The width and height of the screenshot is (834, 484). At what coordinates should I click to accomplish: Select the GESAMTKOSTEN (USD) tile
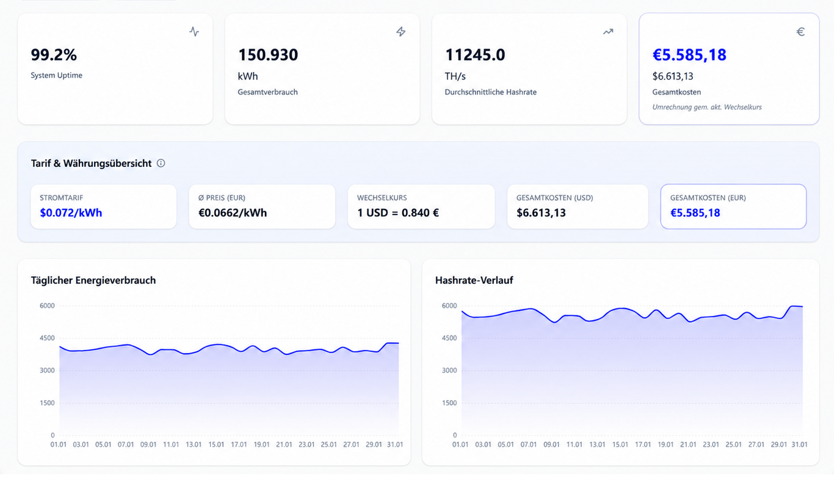pos(578,207)
